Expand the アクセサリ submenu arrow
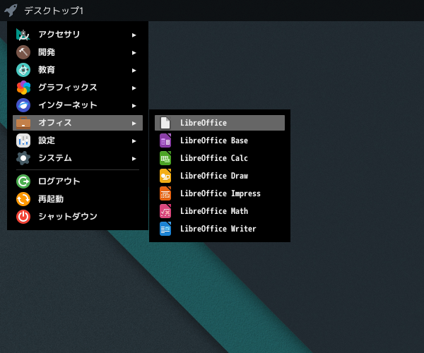The image size is (424, 353). tap(134, 35)
